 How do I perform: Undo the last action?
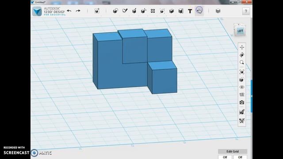pyautogui.click(x=69, y=11)
